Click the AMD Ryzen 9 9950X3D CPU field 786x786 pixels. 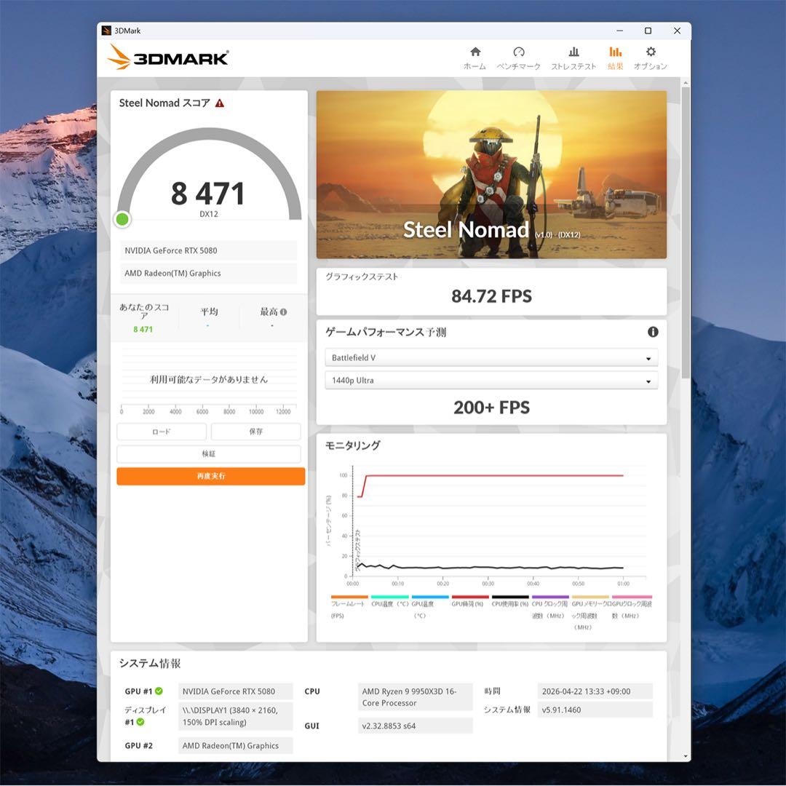415,696
